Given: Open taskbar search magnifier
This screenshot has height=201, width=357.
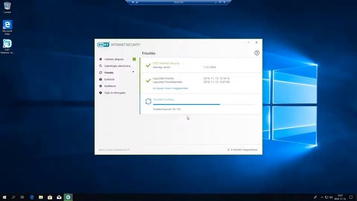Looking at the screenshot, I should (x=13, y=197).
